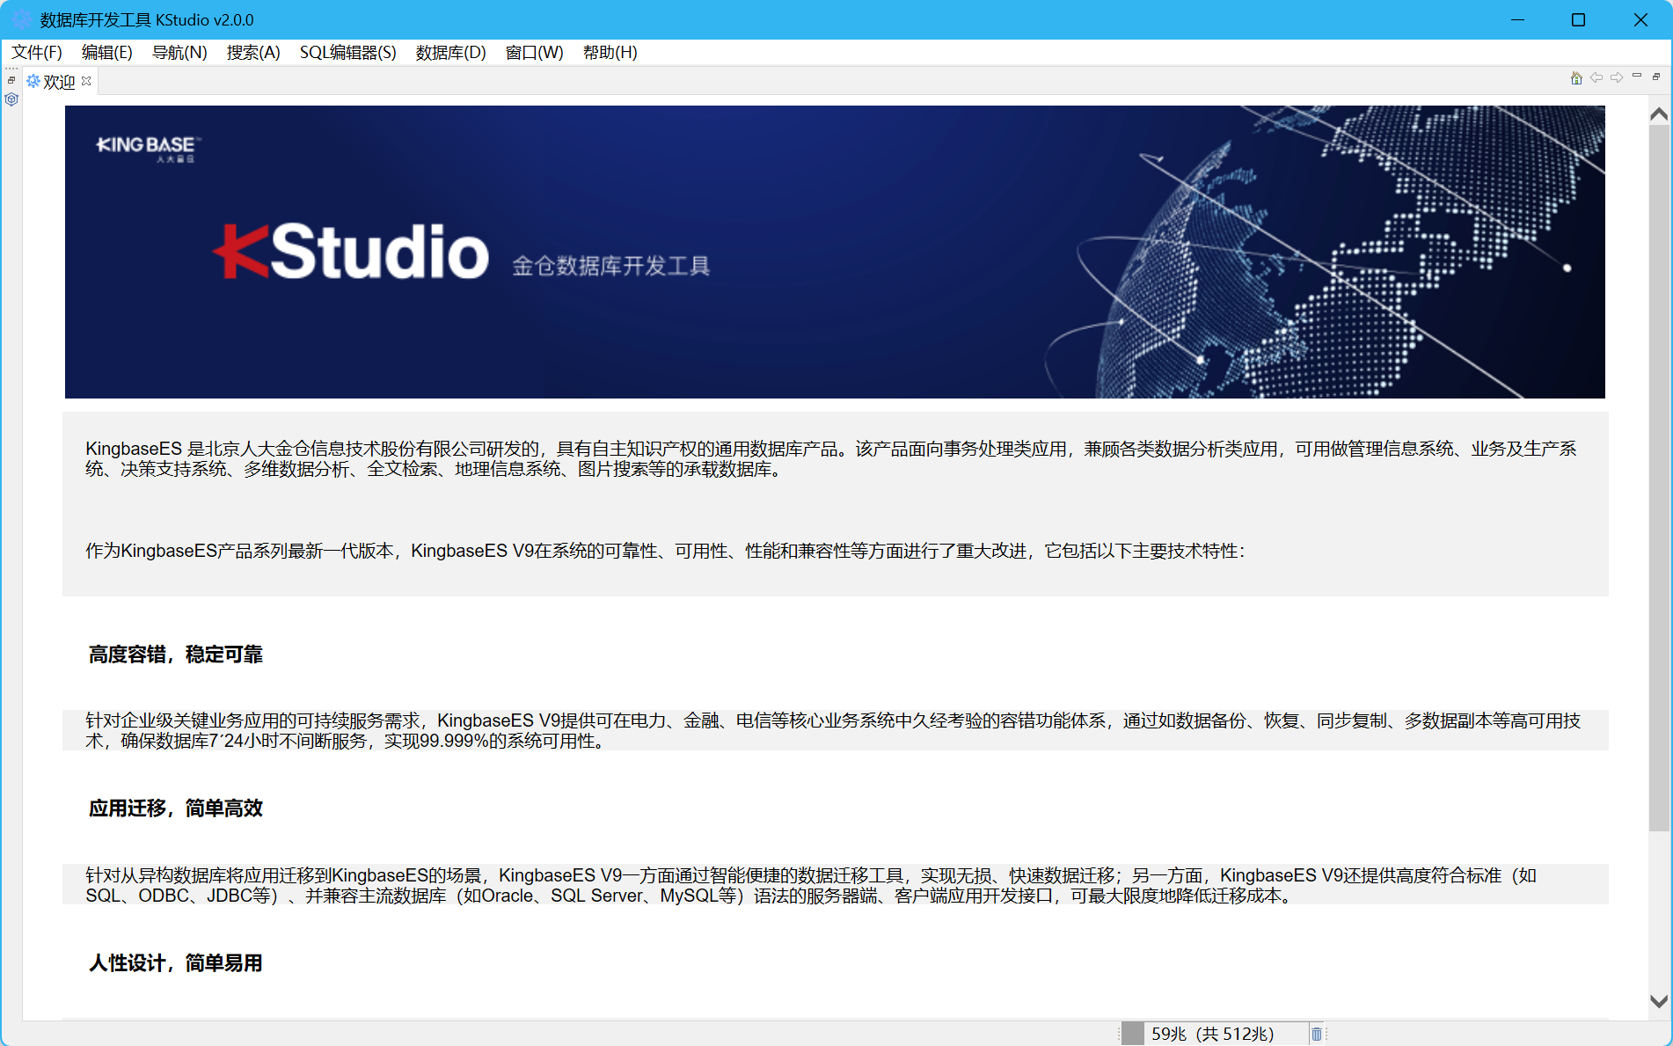Click the paragraph starting 作为KingbaseES产品系列
This screenshot has width=1673, height=1046.
pos(665,551)
